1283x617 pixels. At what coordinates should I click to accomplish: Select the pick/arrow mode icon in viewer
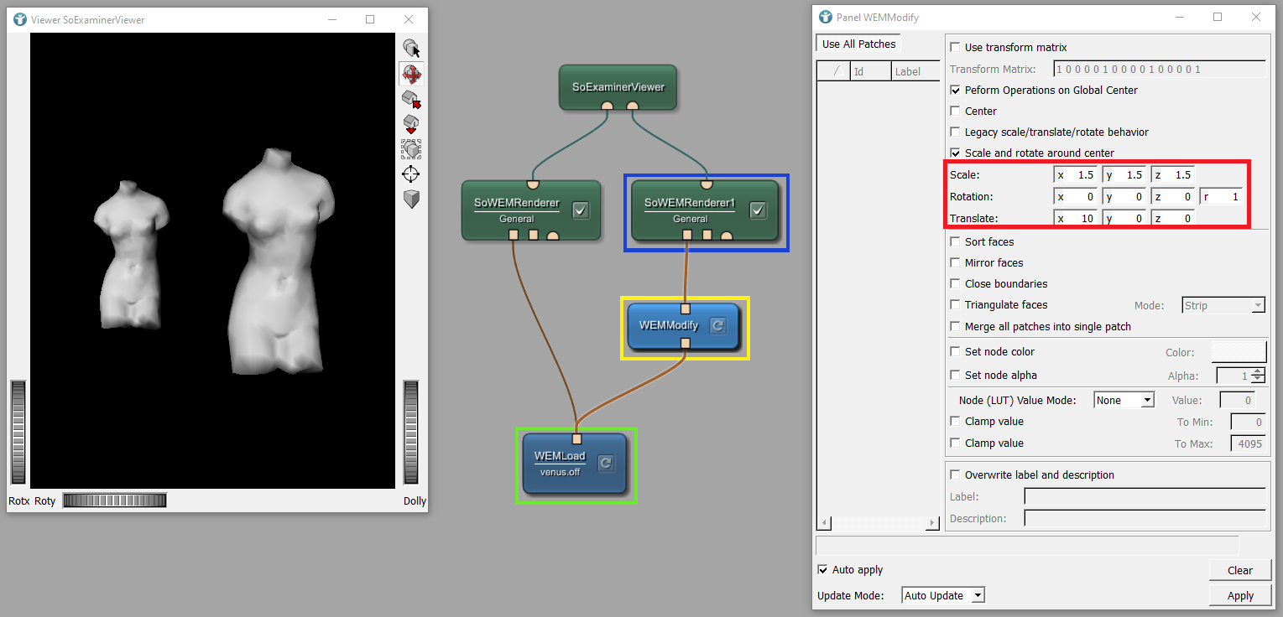(411, 49)
